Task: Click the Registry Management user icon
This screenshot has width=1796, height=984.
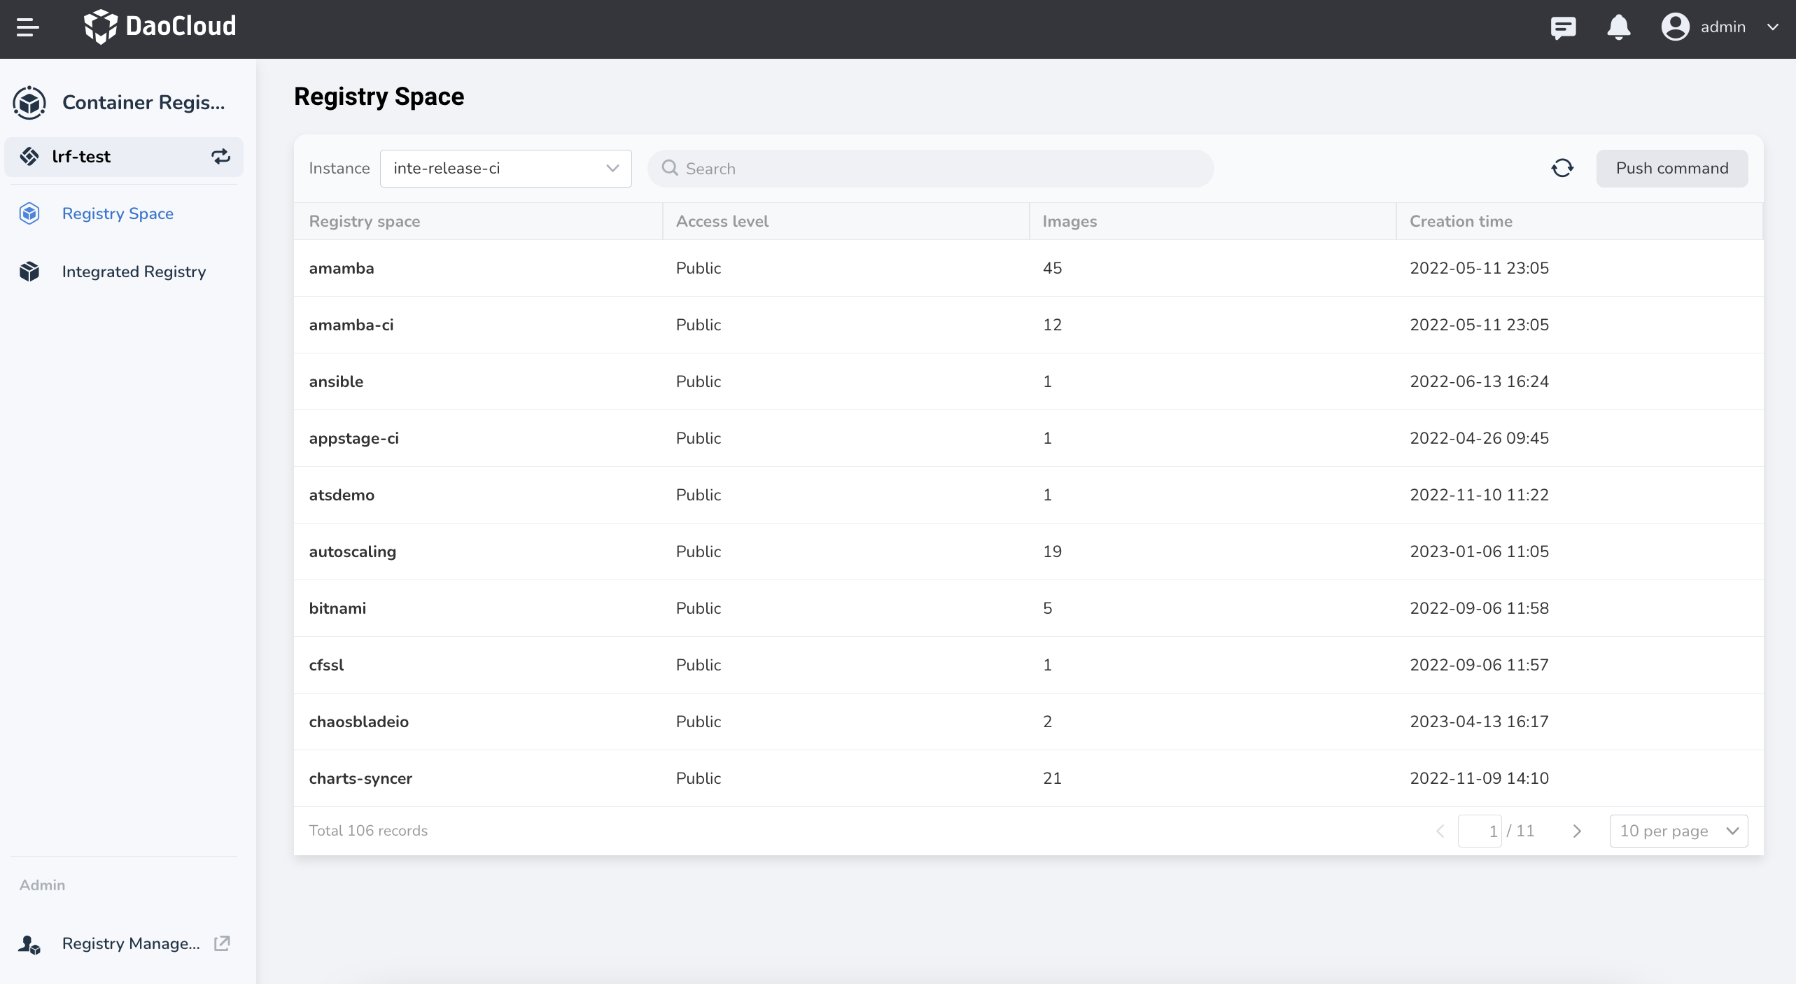Action: click(29, 943)
